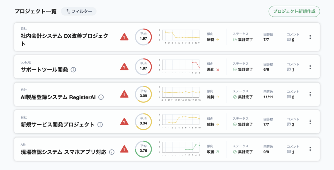Click the 3.76 average score gauge
This screenshot has height=170, width=334.
(144, 149)
